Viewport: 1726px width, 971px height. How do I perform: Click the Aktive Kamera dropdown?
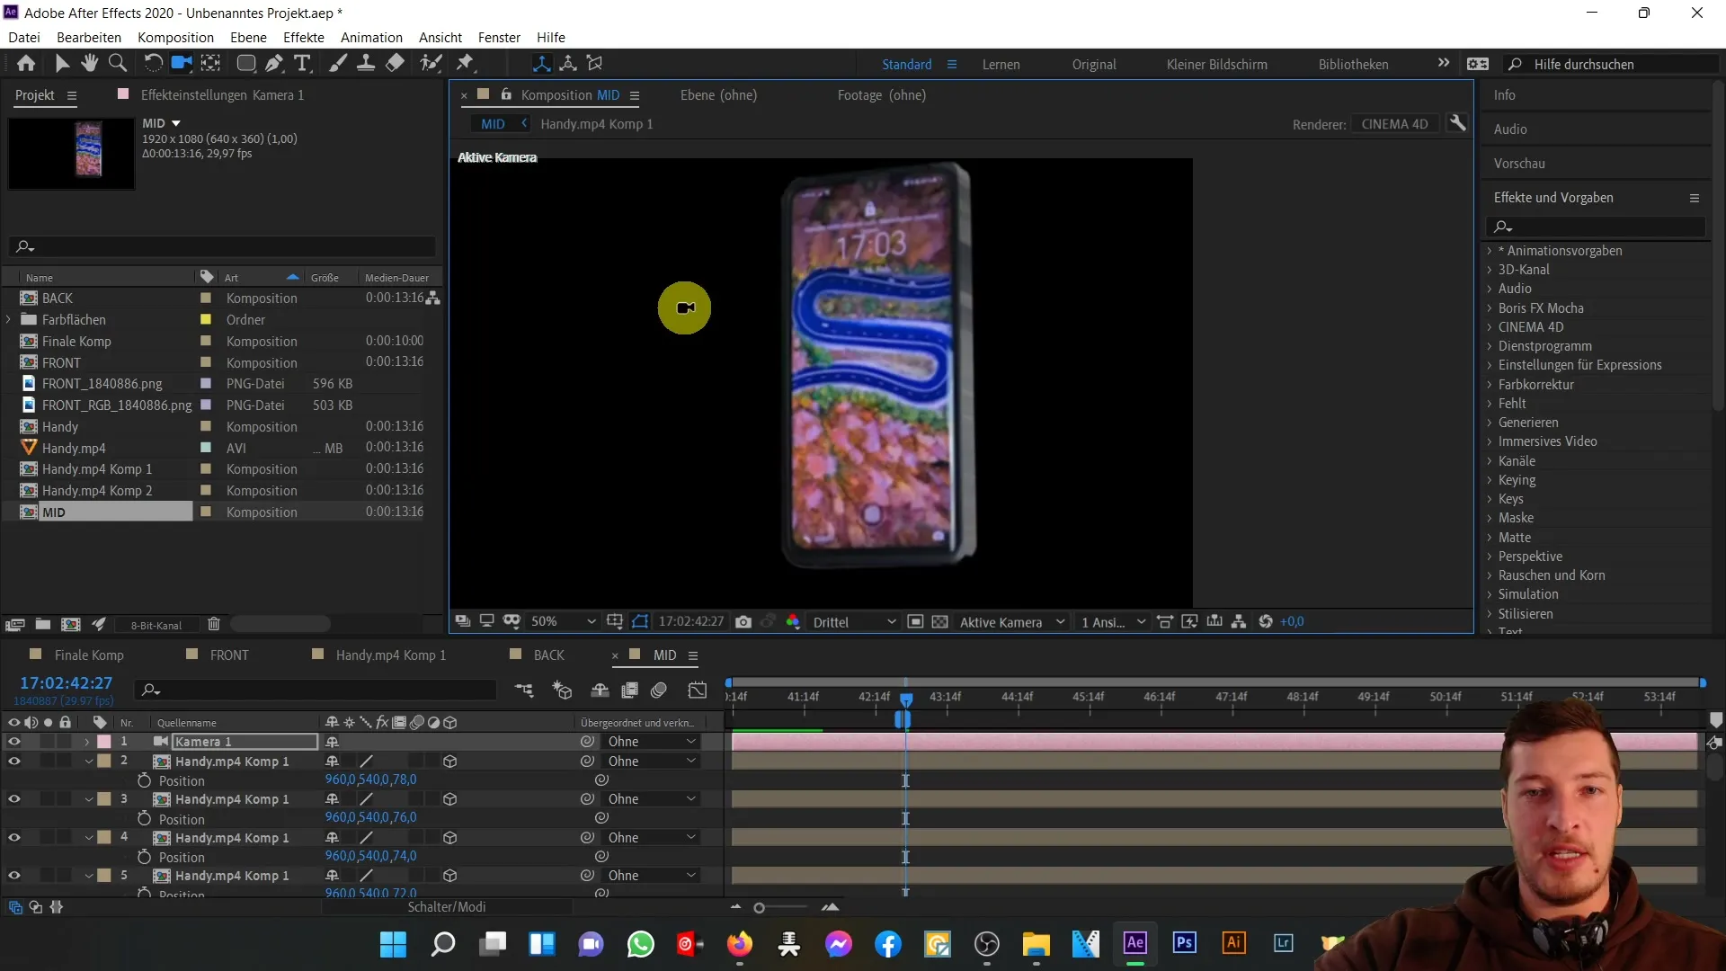tap(1012, 621)
